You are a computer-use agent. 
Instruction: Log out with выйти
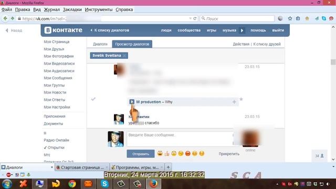278,30
